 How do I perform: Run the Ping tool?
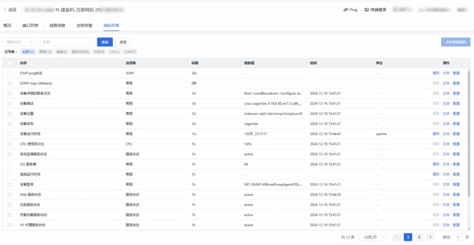(350, 10)
